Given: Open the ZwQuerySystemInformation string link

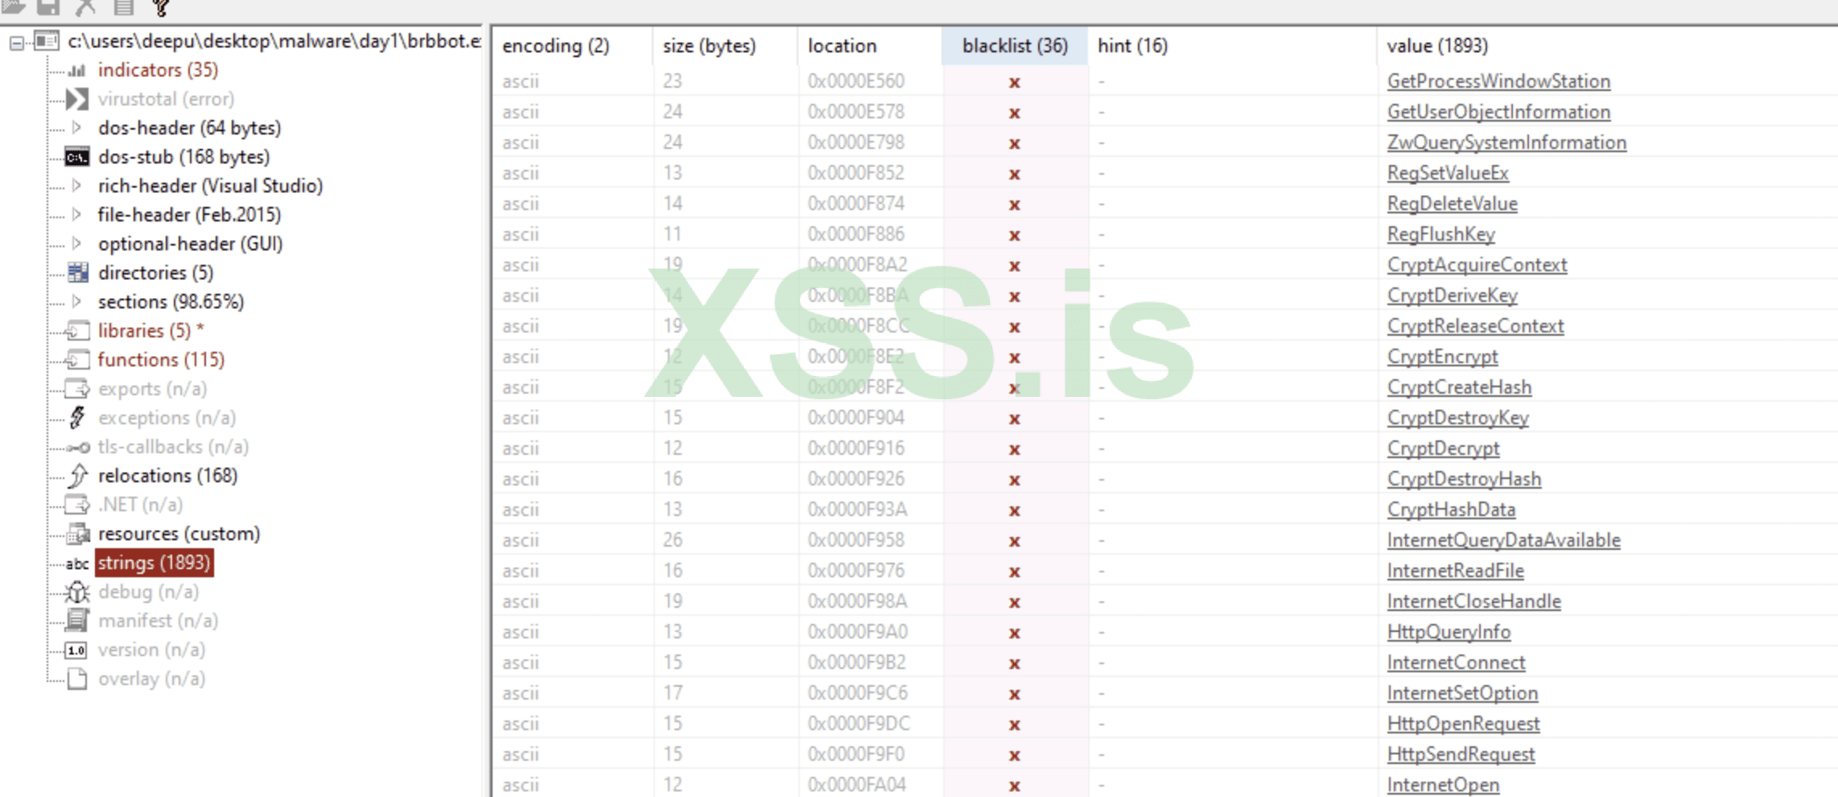Looking at the screenshot, I should (x=1506, y=142).
